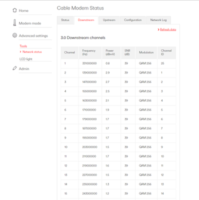Screen dimensions: 199x200
Task: Click frequency 147000000 cell
Action: (x=89, y=82)
